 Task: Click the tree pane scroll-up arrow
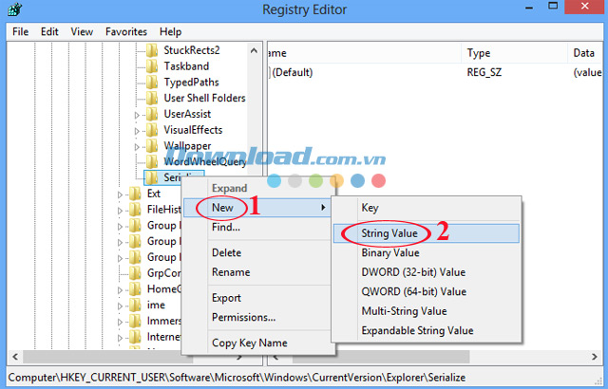254,50
